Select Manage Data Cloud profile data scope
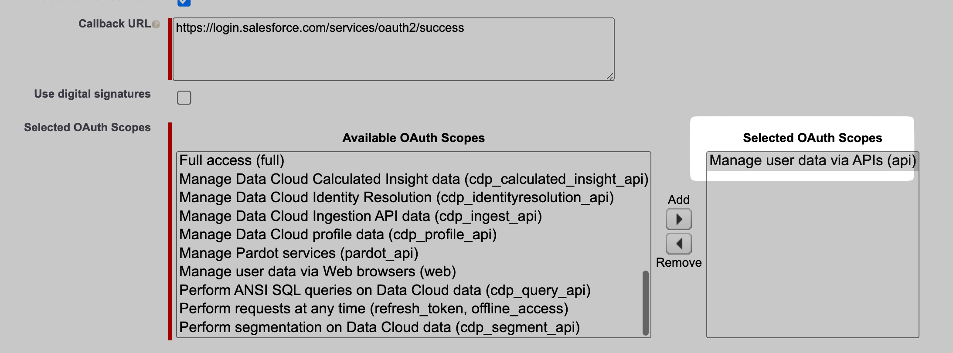The height and width of the screenshot is (353, 953). coord(337,234)
